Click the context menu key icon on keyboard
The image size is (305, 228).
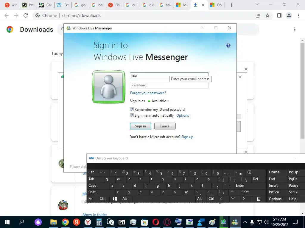click(259, 199)
